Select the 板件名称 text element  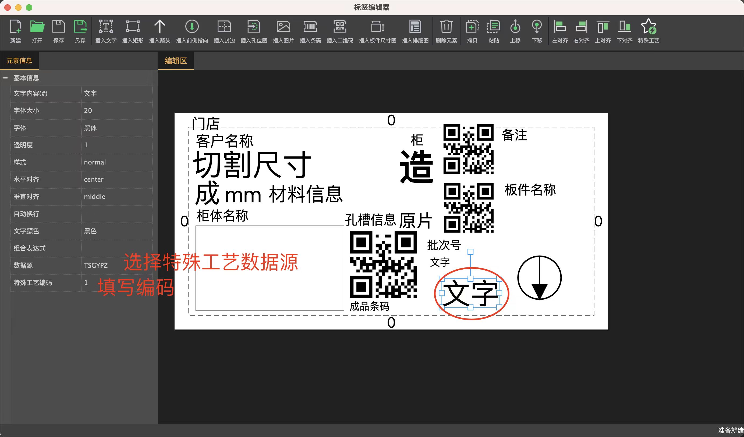(530, 190)
